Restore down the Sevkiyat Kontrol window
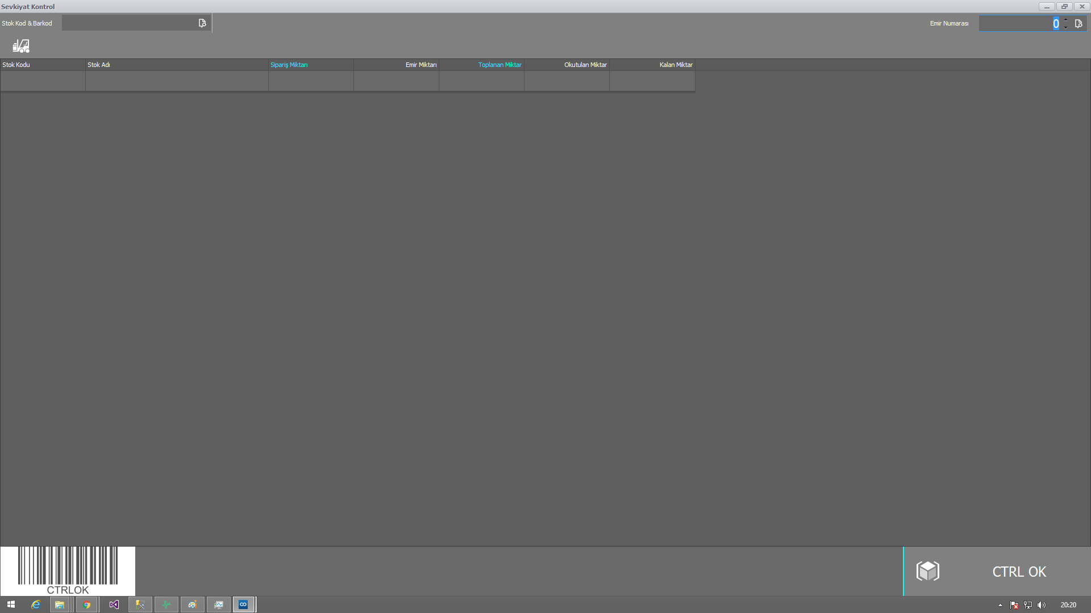This screenshot has width=1091, height=613. pyautogui.click(x=1064, y=7)
